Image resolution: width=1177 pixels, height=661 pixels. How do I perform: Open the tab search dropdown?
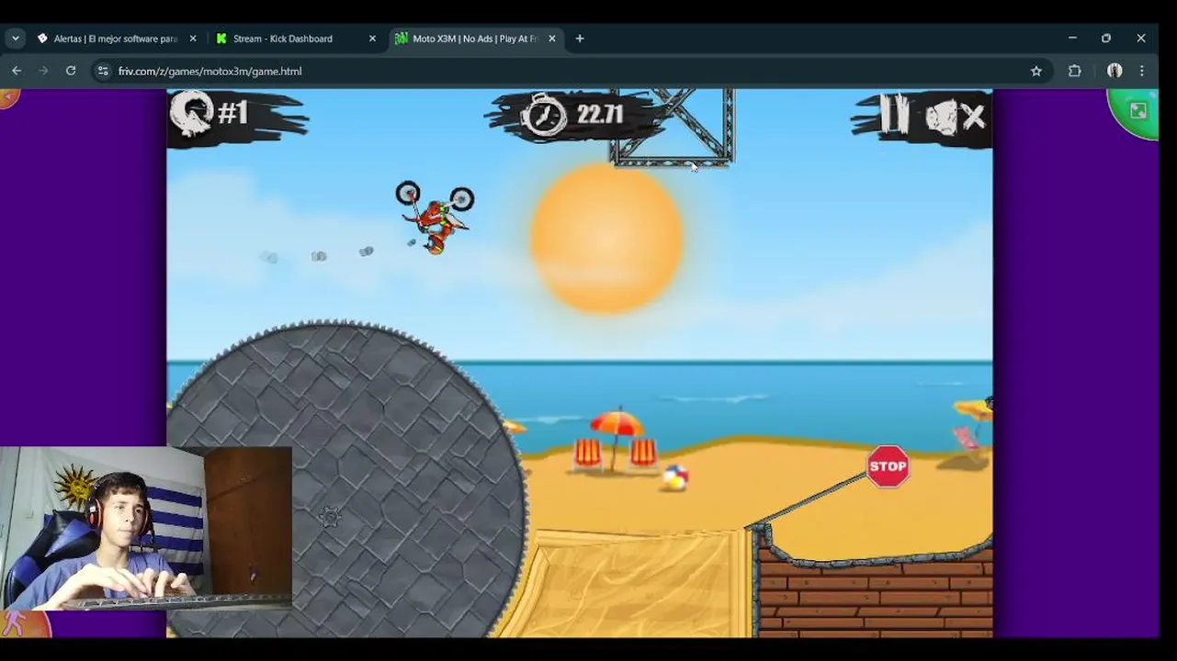click(x=16, y=39)
